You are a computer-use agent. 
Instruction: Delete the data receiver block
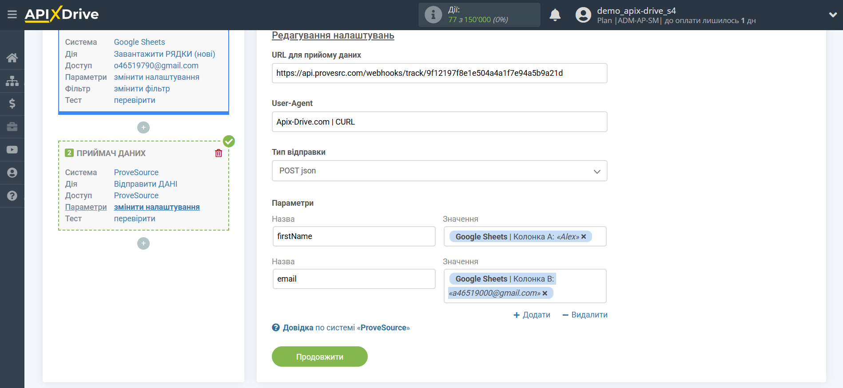point(219,153)
